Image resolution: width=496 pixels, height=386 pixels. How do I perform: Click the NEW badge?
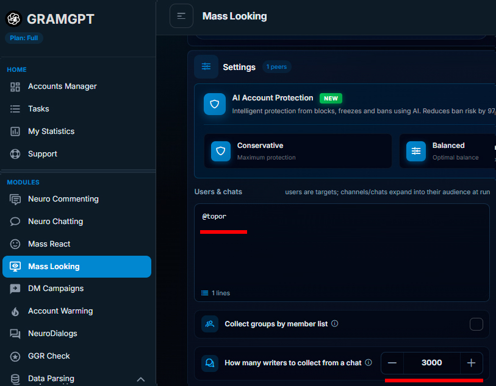[331, 99]
